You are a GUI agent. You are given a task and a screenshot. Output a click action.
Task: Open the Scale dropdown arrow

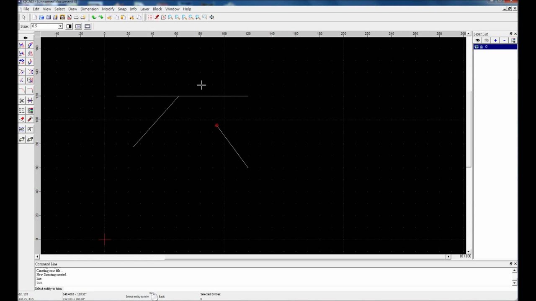pos(60,26)
